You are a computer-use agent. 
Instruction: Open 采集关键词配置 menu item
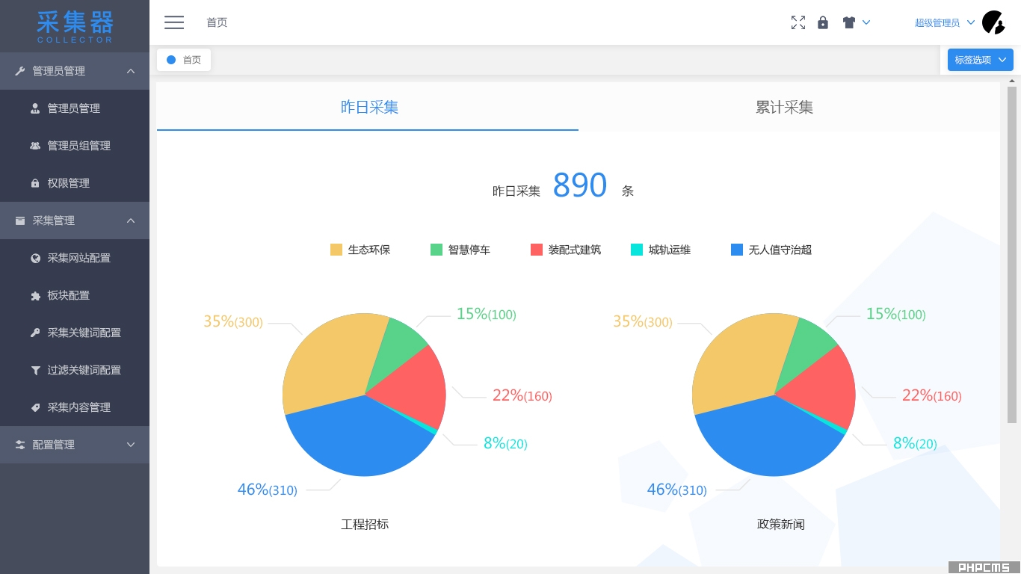point(75,333)
